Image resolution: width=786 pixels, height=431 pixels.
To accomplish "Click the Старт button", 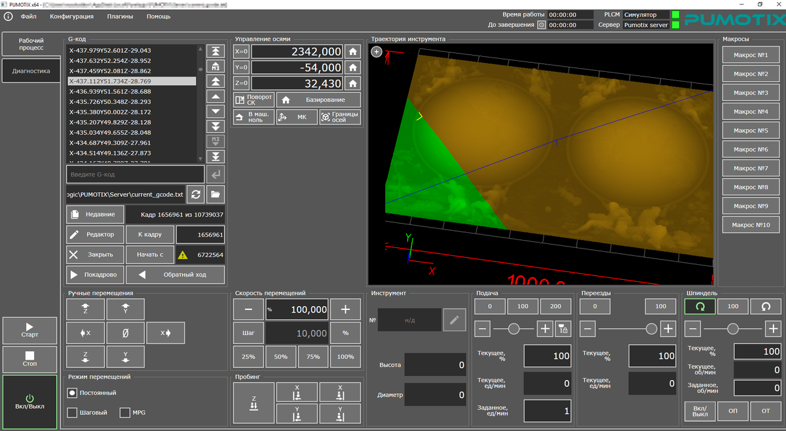I will tap(30, 331).
